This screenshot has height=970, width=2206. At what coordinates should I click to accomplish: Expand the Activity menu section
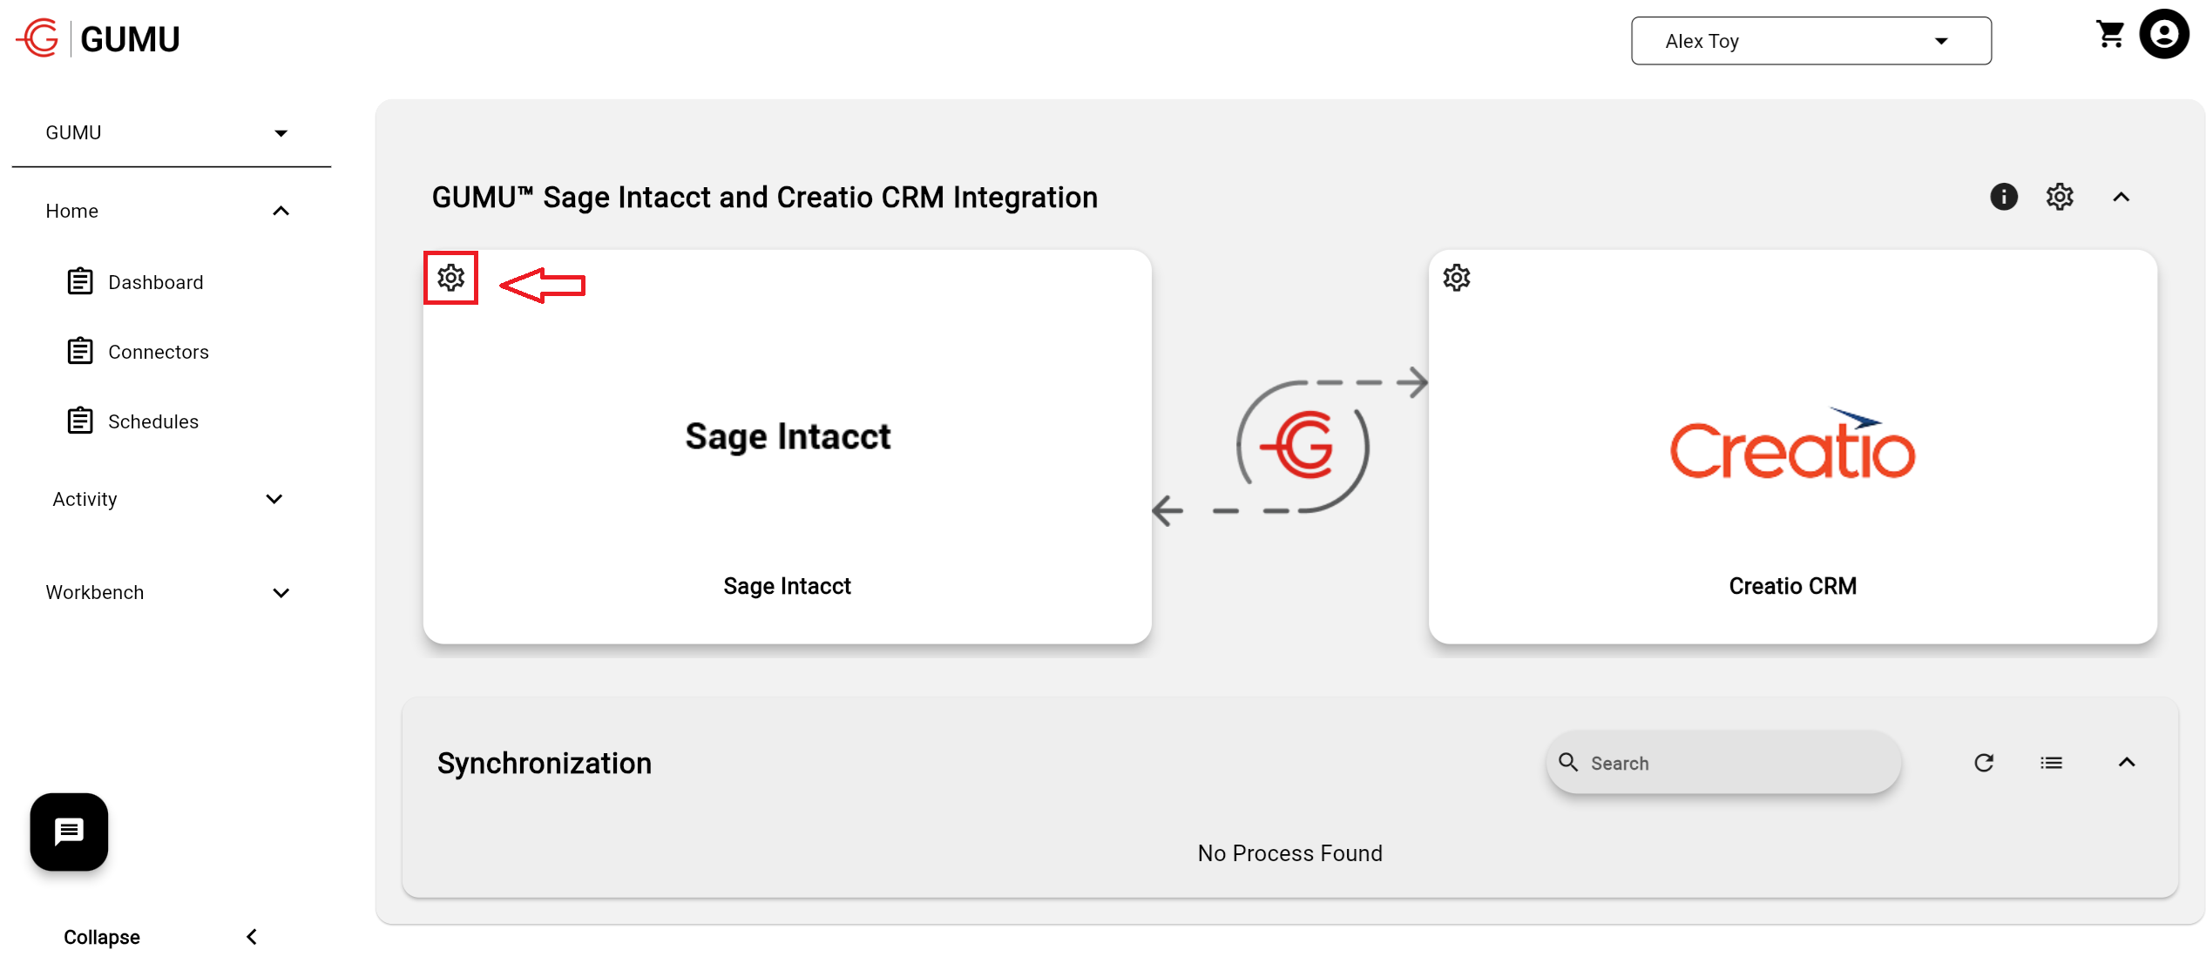[x=274, y=499]
